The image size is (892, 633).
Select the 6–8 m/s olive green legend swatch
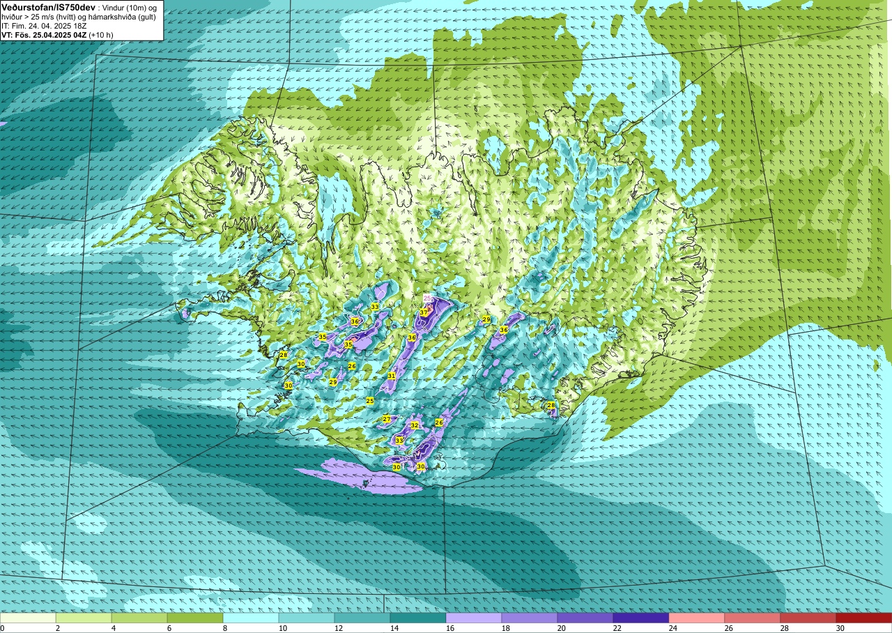195,618
